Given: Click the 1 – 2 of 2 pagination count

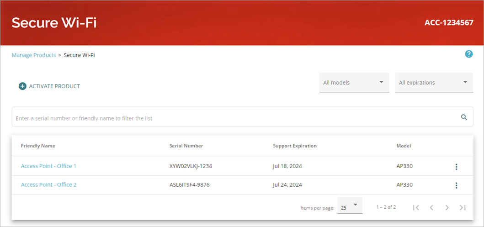Looking at the screenshot, I should [386, 207].
